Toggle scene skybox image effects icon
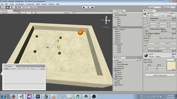Image resolution: width=177 pixels, height=99 pixels. point(32,13)
